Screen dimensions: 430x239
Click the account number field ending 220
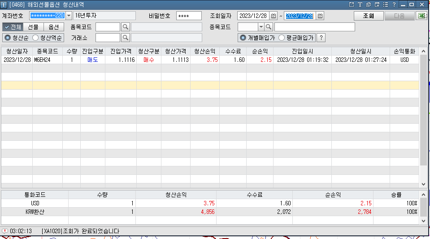(x=48, y=16)
